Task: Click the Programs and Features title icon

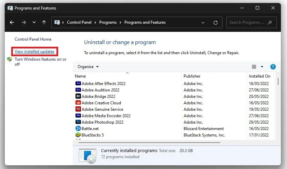Action: coord(10,8)
